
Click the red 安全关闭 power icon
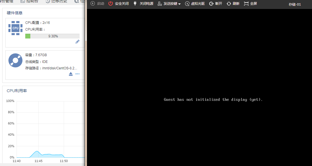[x=110, y=3]
